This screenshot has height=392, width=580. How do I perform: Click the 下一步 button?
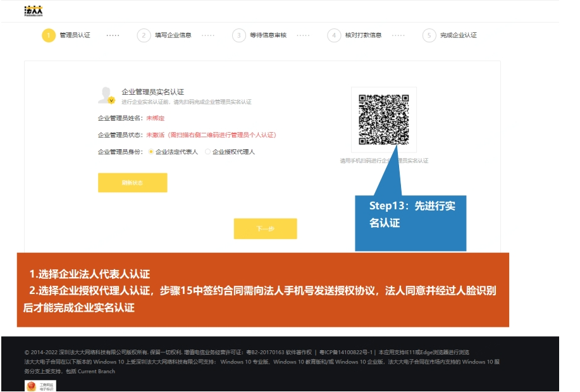(265, 229)
